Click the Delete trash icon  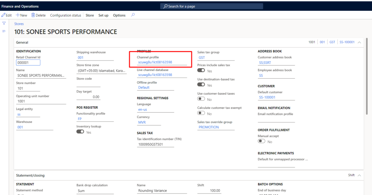[33, 15]
